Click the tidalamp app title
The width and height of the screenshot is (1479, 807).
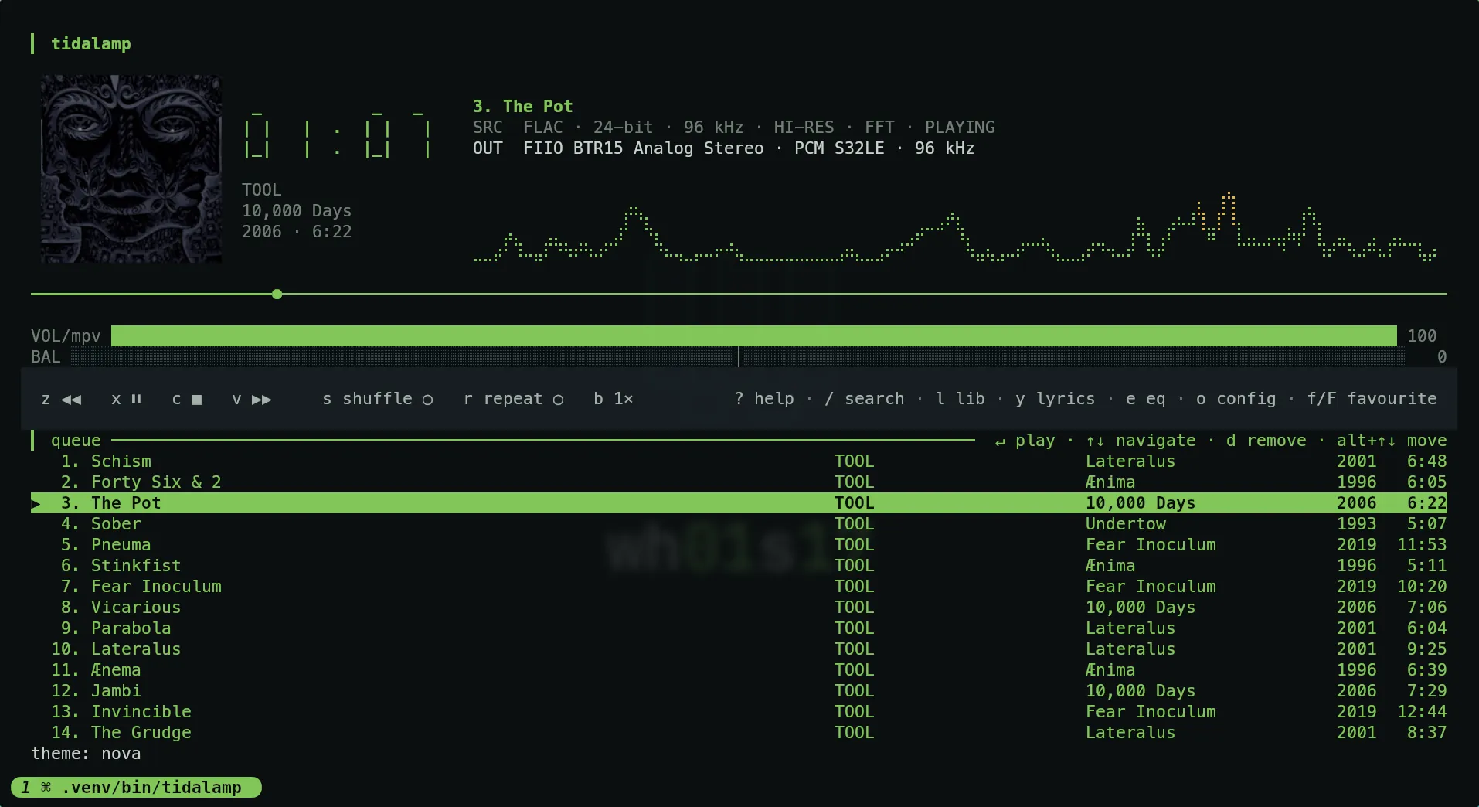tap(91, 44)
